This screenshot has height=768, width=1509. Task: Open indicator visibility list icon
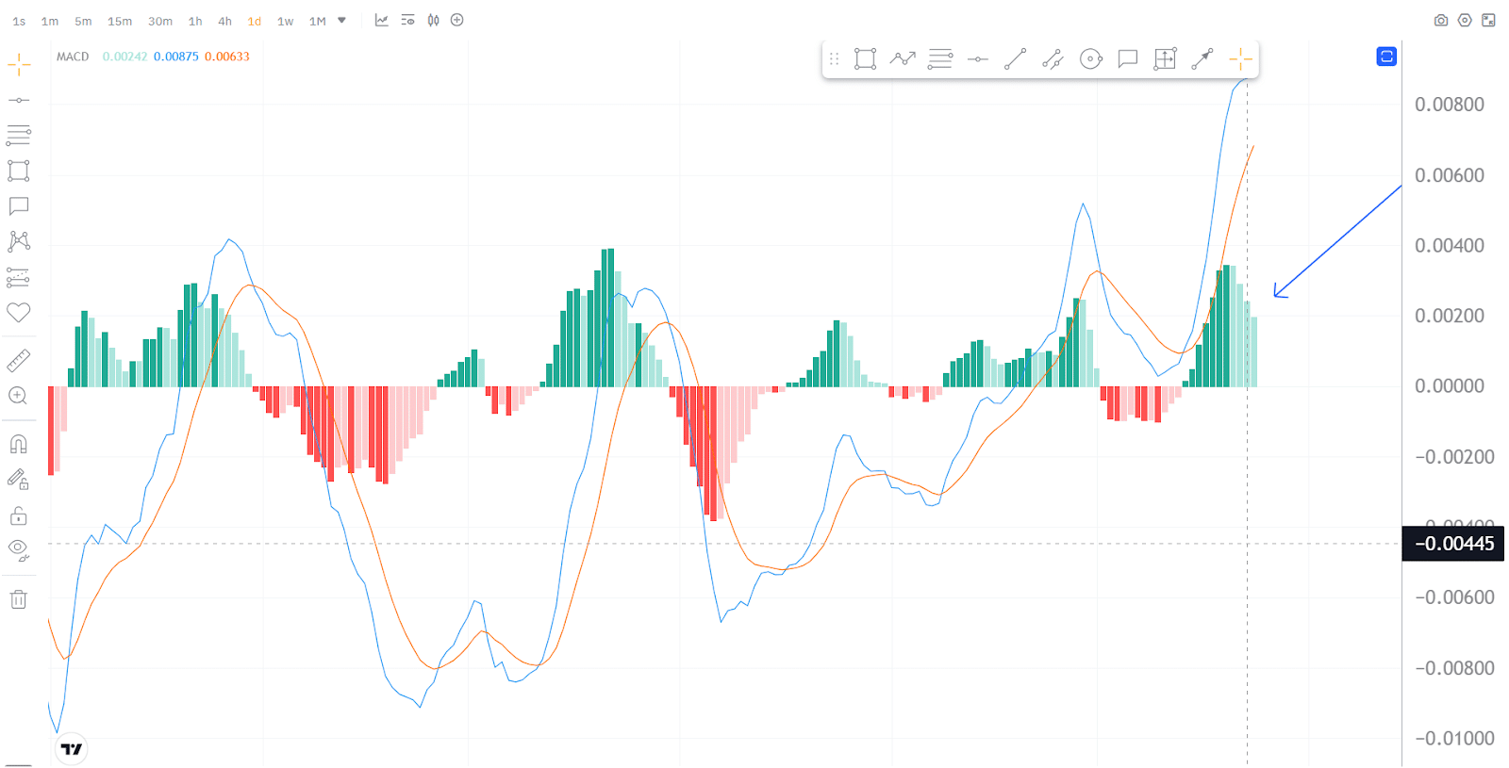pos(407,20)
